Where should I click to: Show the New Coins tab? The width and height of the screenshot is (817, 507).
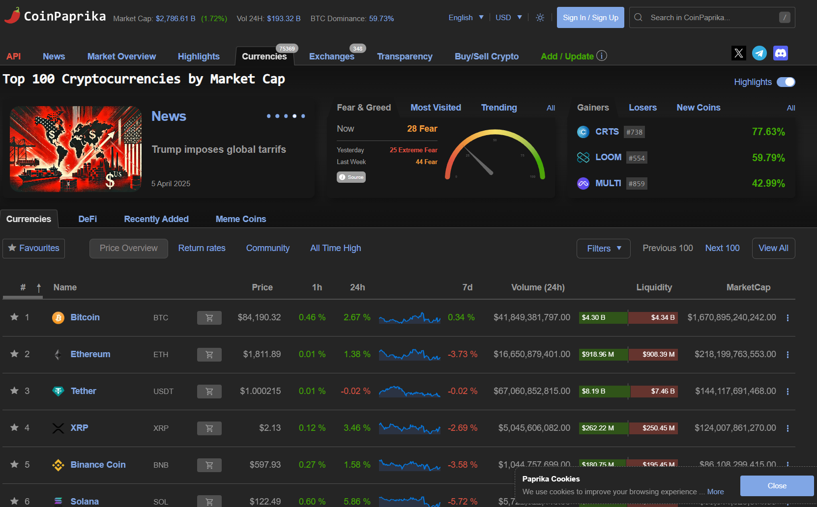pyautogui.click(x=699, y=108)
